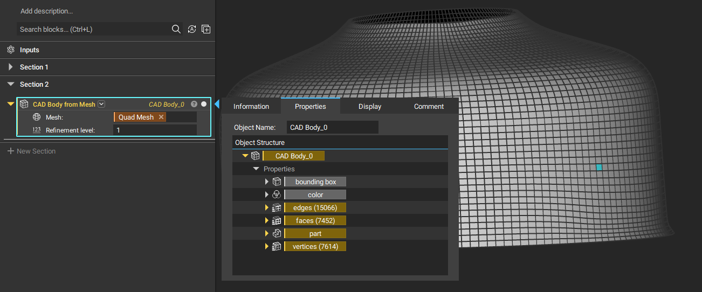Select the bounding box item
The width and height of the screenshot is (702, 292).
315,182
